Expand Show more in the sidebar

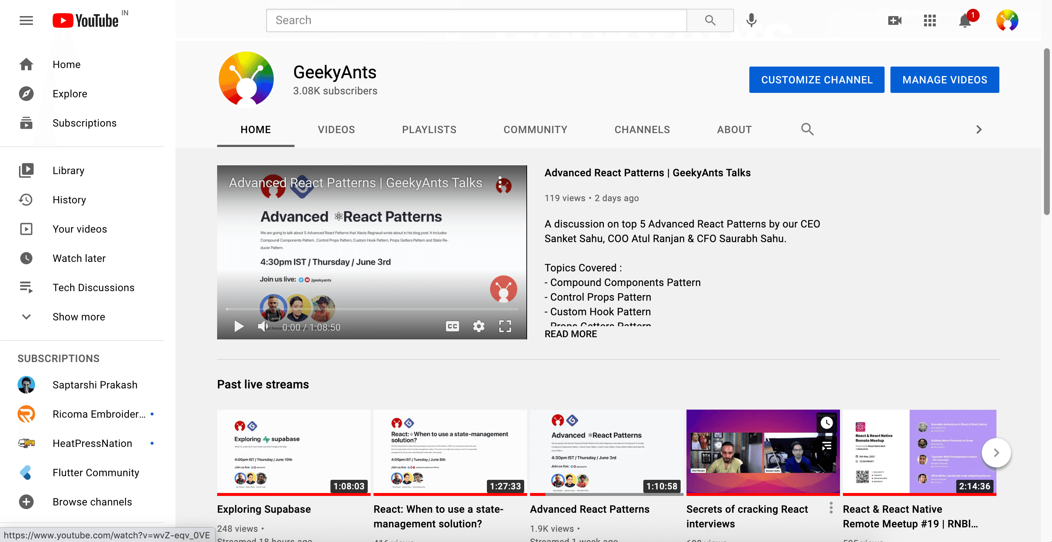pyautogui.click(x=79, y=317)
